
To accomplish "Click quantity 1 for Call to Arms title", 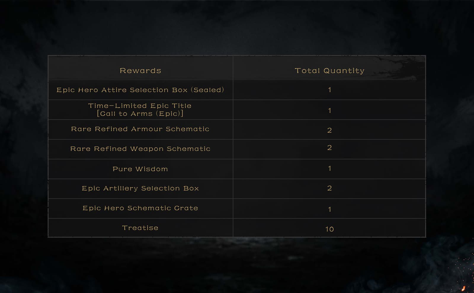I will 329,111.
